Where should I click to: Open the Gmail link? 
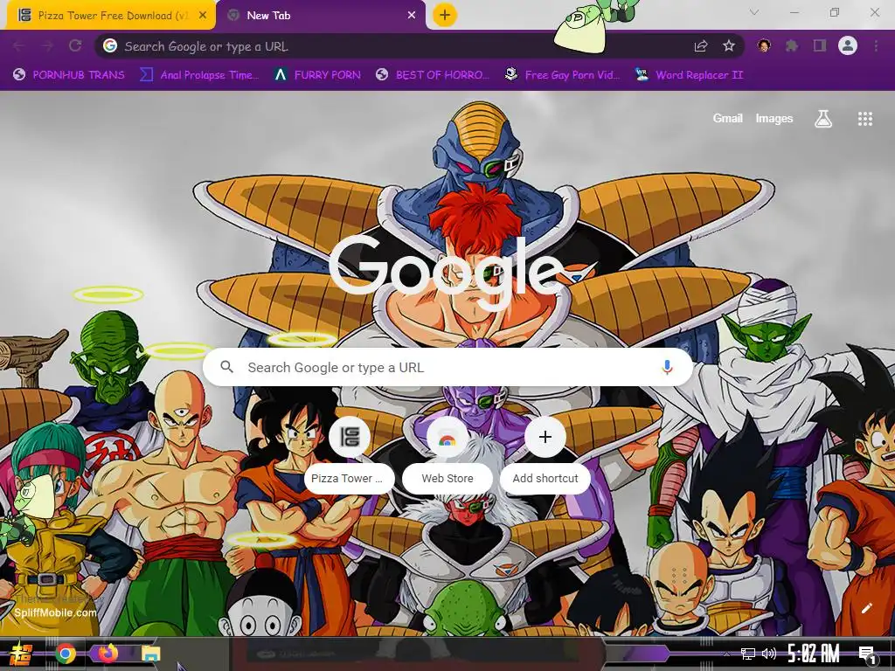tap(727, 118)
